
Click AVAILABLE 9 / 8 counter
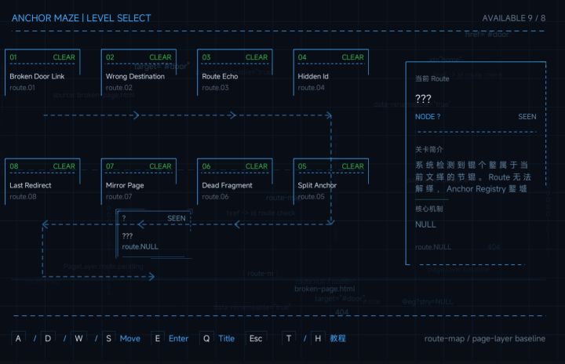(514, 18)
